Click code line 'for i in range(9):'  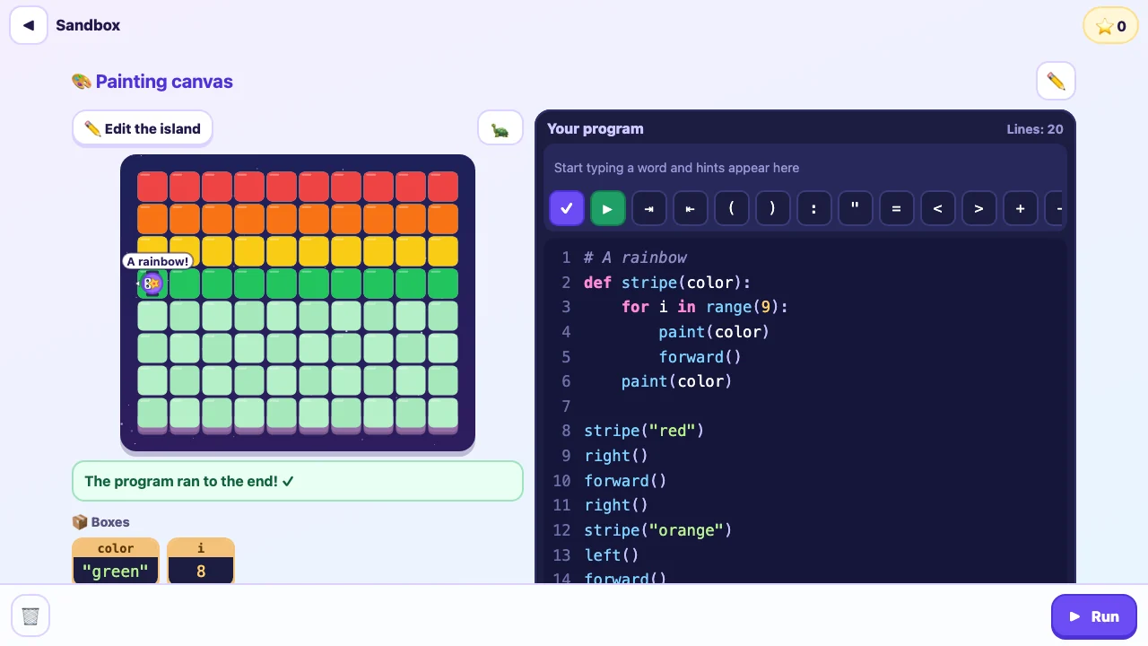pos(705,307)
